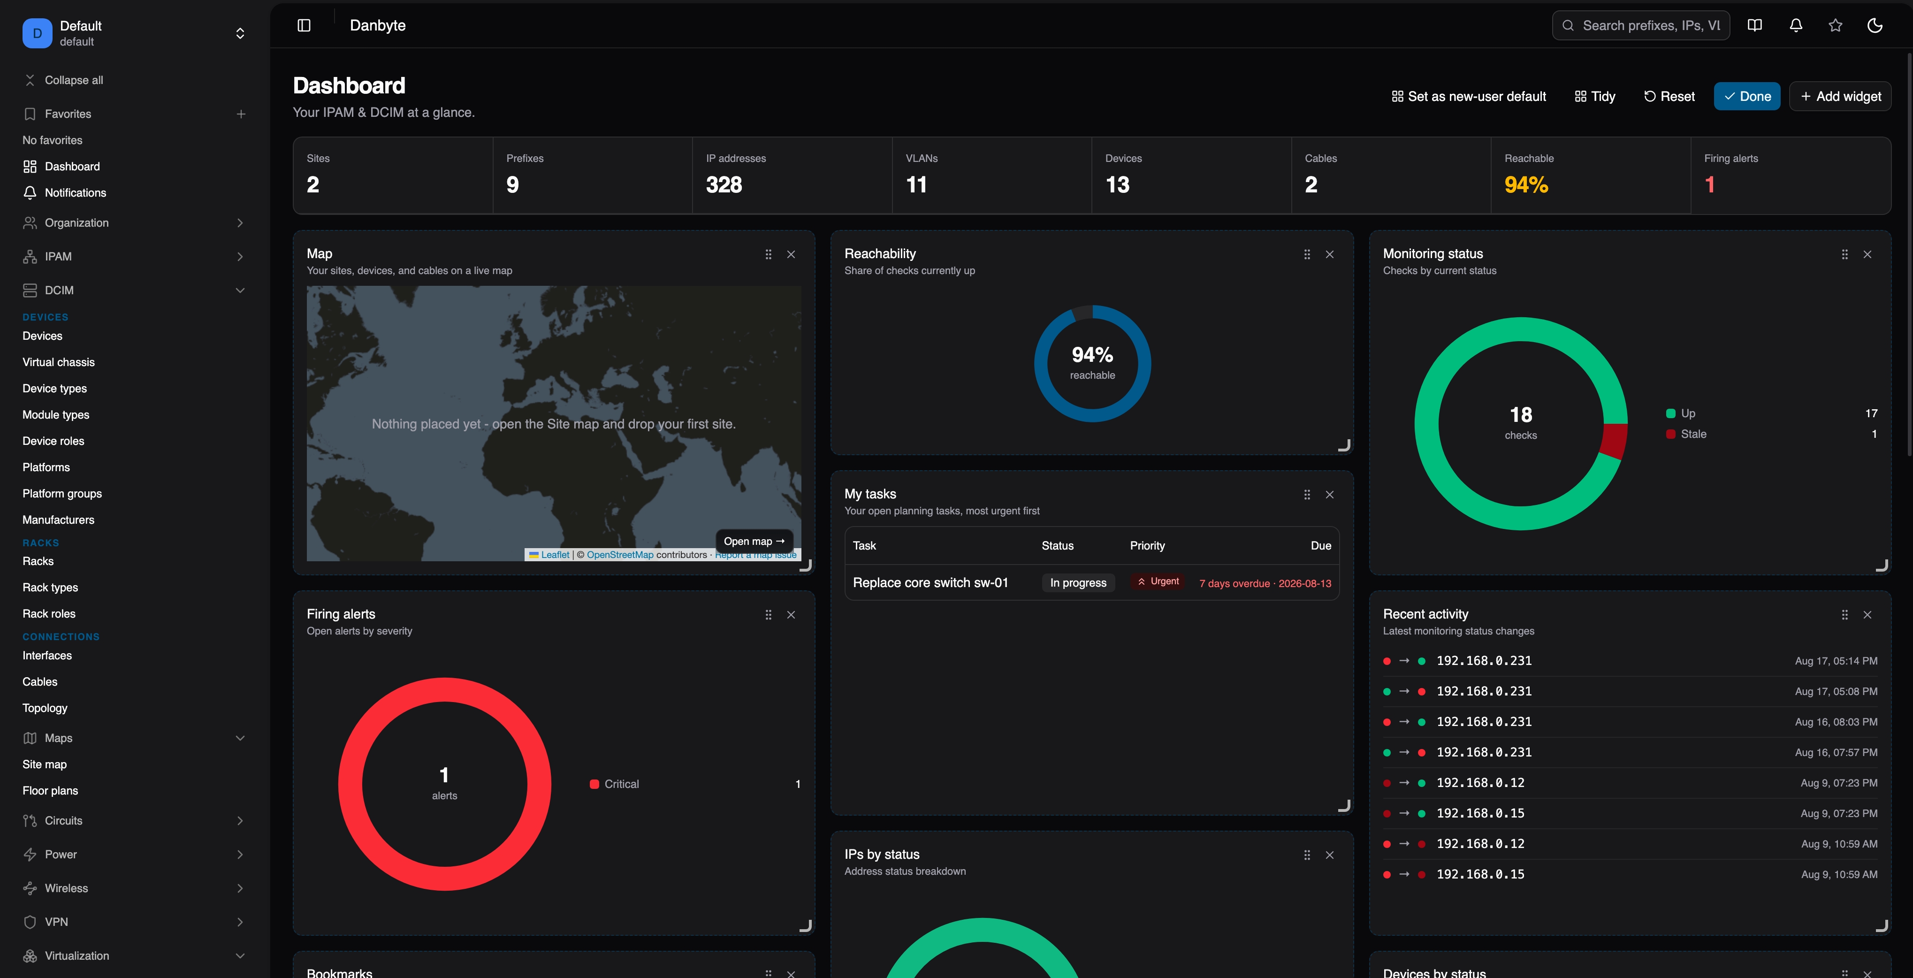Click the Urgent priority badge
Image resolution: width=1913 pixels, height=978 pixels.
point(1158,581)
